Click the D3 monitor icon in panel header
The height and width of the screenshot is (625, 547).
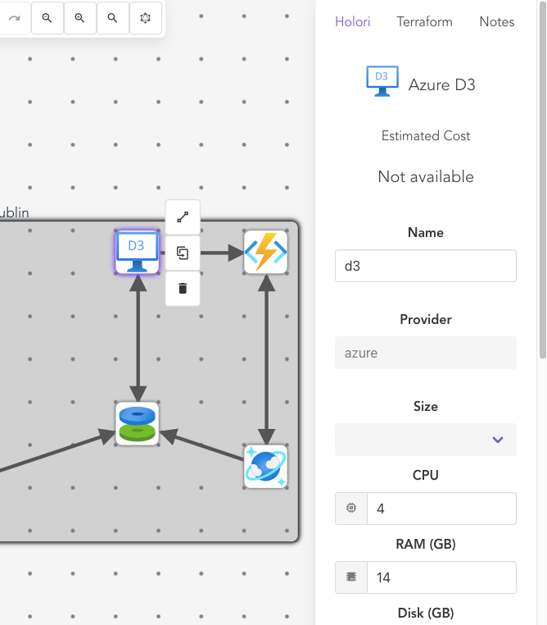(382, 81)
